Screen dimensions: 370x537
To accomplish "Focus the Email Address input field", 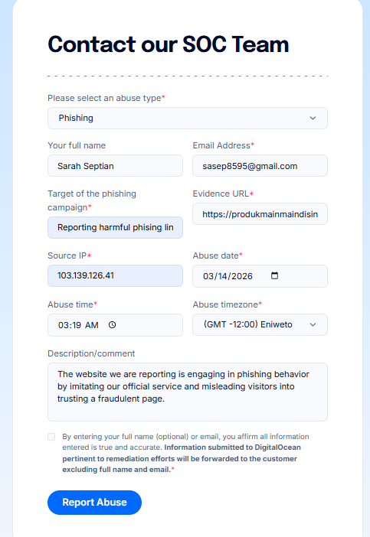I will tap(260, 166).
